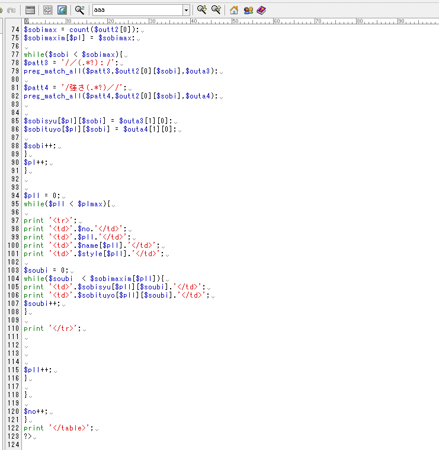Click the '$pl++;' statement
The image size is (439, 450).
click(x=36, y=162)
